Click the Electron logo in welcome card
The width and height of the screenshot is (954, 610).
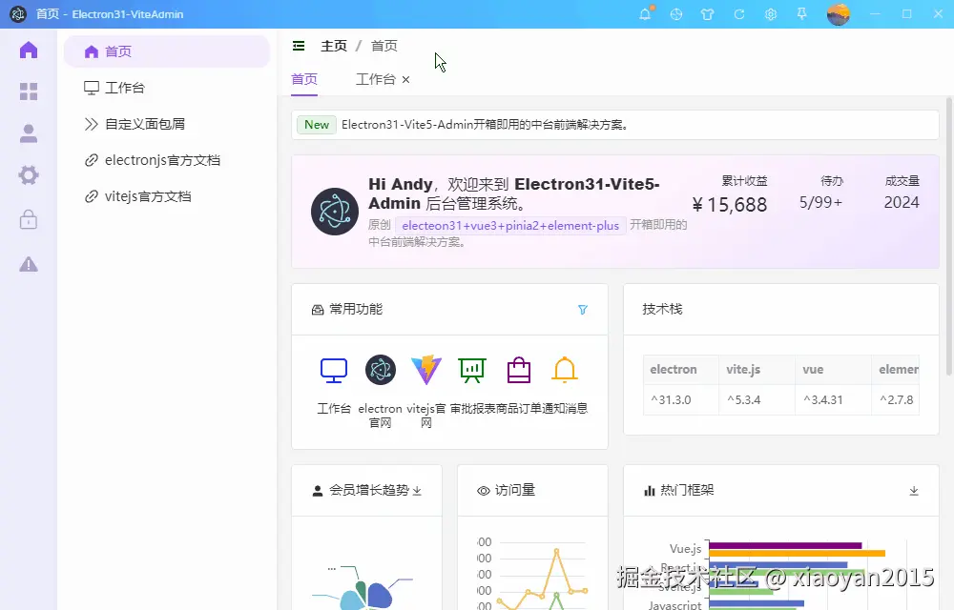(x=335, y=212)
